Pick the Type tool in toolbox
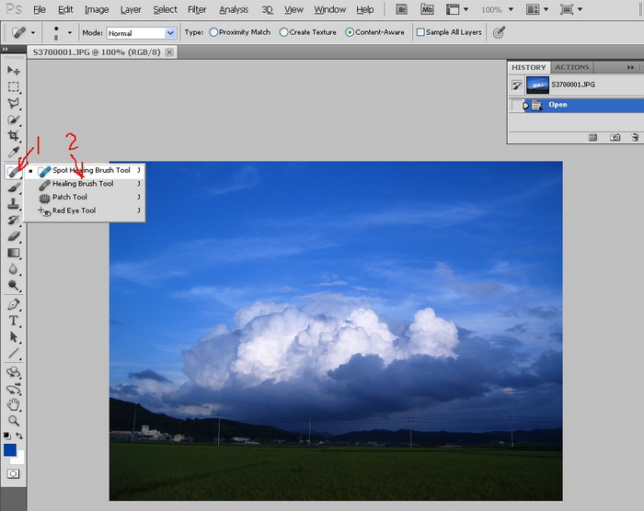Viewport: 644px width, 511px height. coord(14,321)
